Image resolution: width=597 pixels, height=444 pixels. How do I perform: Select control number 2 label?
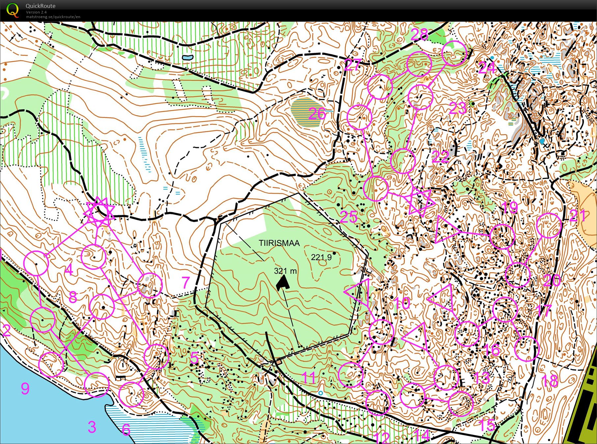(x=6, y=330)
